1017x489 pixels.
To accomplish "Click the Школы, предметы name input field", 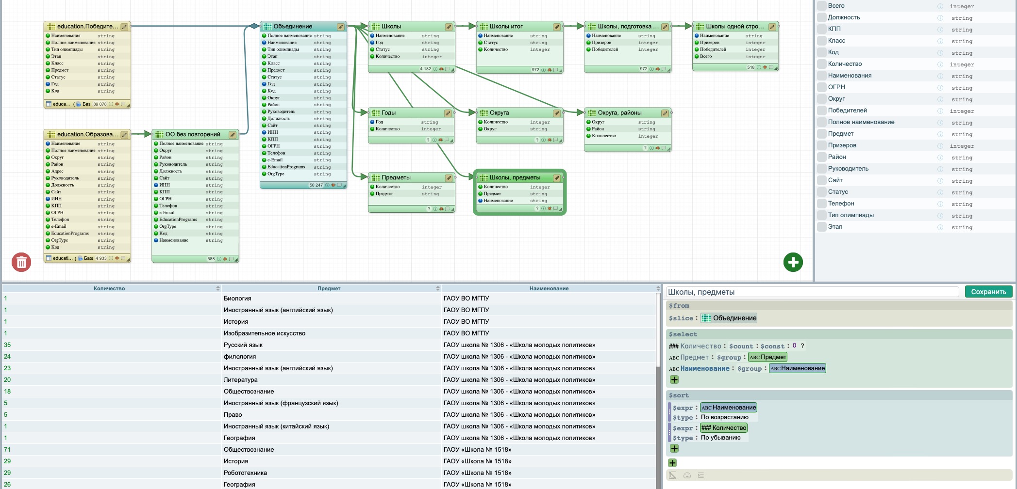I will (x=812, y=292).
